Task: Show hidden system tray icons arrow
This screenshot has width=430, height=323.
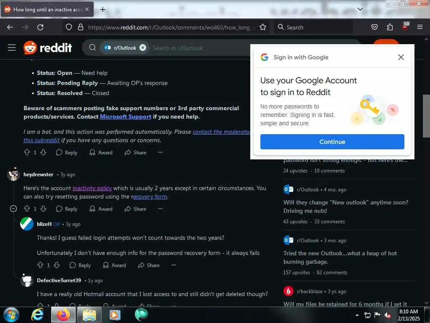Action: pos(357,315)
